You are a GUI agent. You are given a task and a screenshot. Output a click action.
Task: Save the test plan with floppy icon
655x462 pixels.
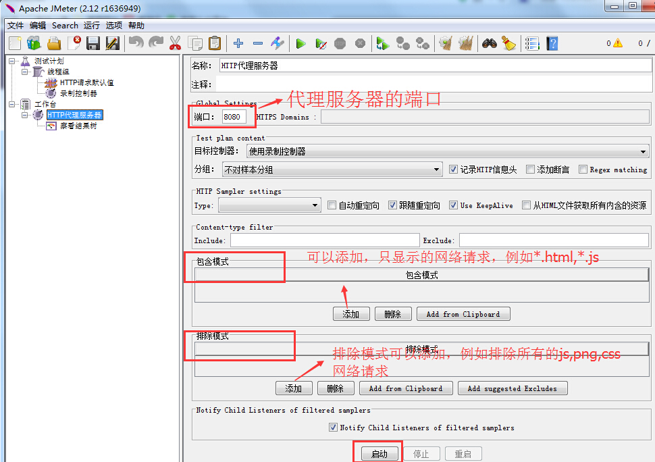(93, 43)
